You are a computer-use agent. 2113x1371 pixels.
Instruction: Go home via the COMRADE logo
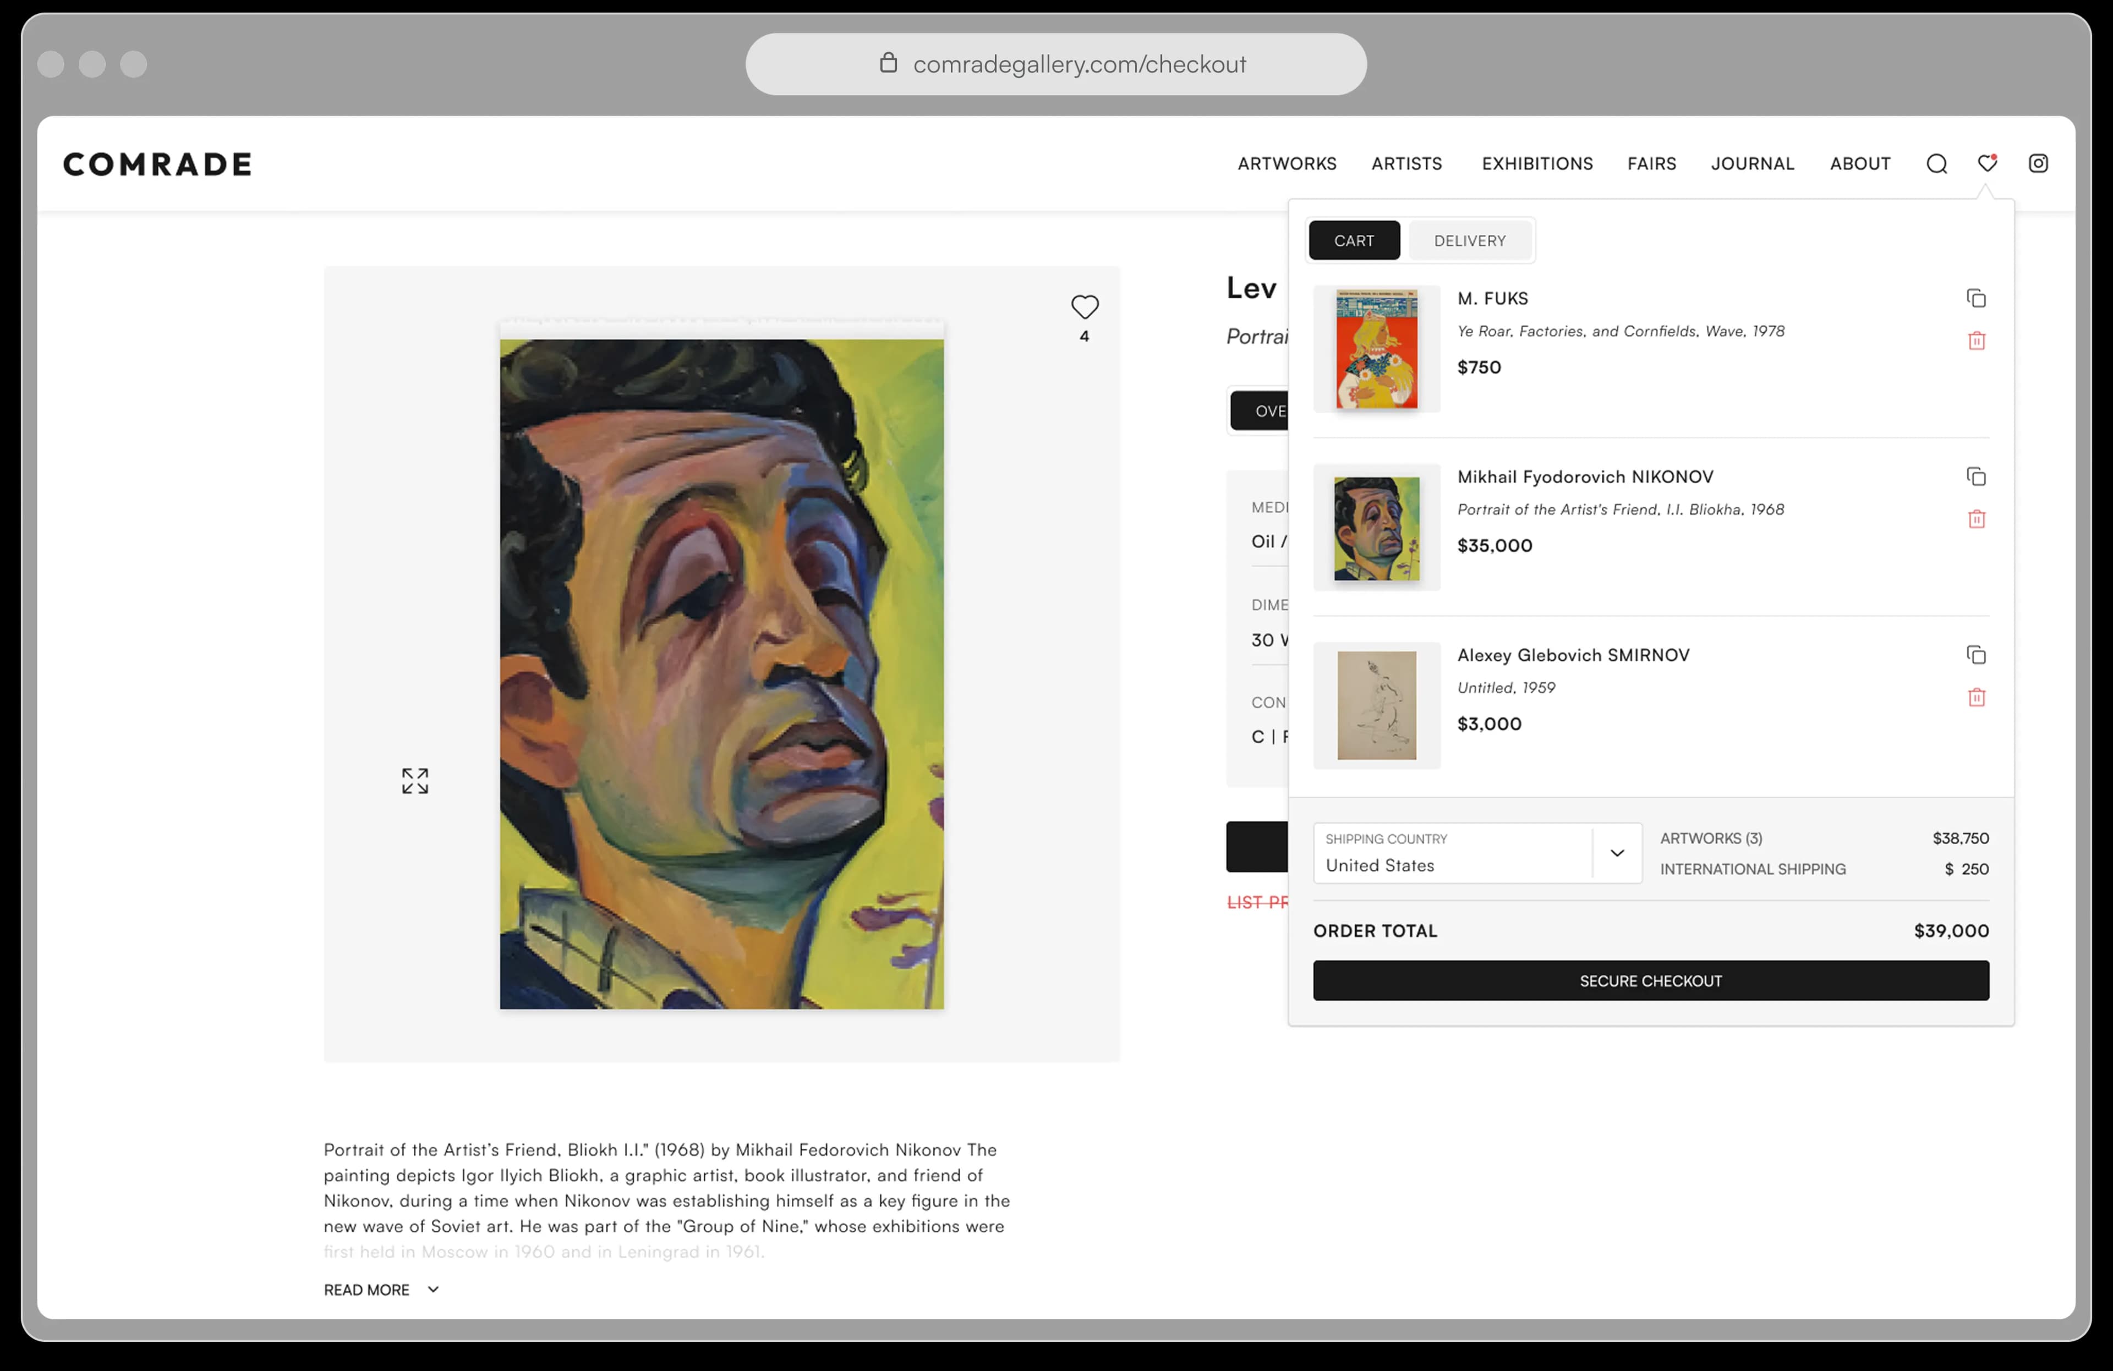(157, 164)
